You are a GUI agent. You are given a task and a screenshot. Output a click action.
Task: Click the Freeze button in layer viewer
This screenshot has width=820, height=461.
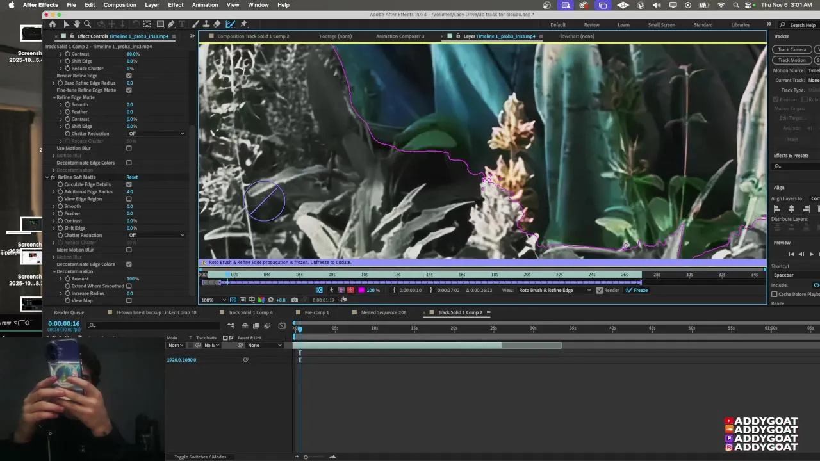click(x=637, y=290)
